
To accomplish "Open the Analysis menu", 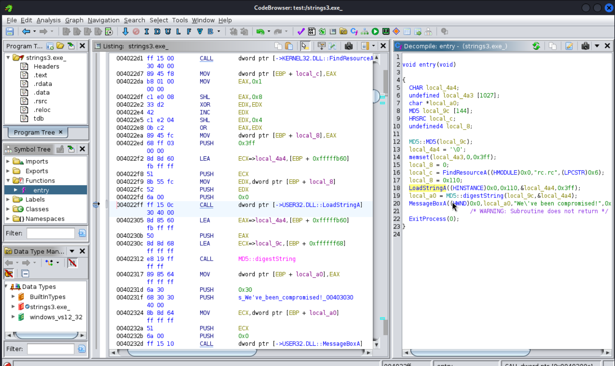I will 49,20.
